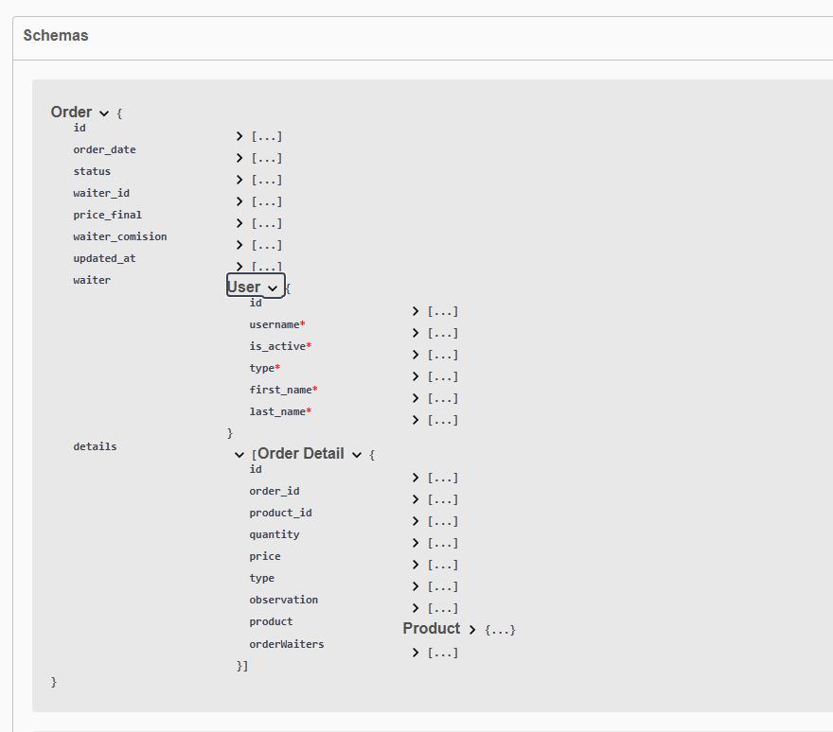This screenshot has width=833, height=732.
Task: Expand the price_final property details
Action: pyautogui.click(x=239, y=223)
